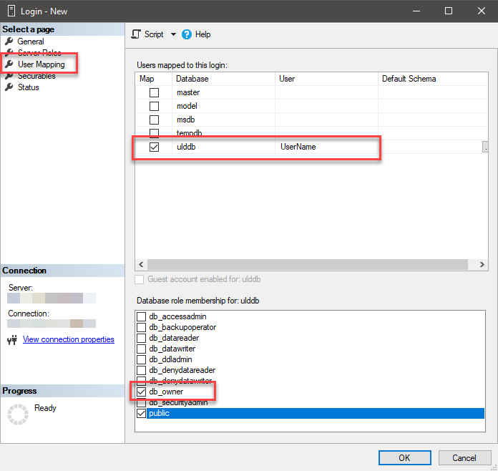Click the Script icon in toolbar
This screenshot has width=498, height=471.
pos(136,34)
